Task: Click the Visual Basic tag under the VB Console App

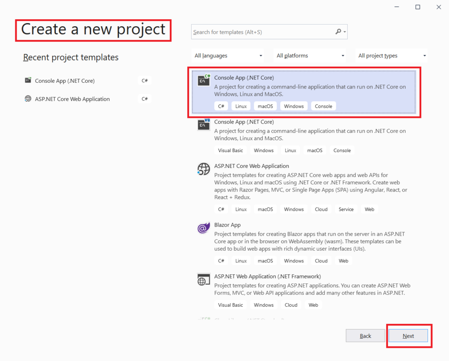Action: 231,150
